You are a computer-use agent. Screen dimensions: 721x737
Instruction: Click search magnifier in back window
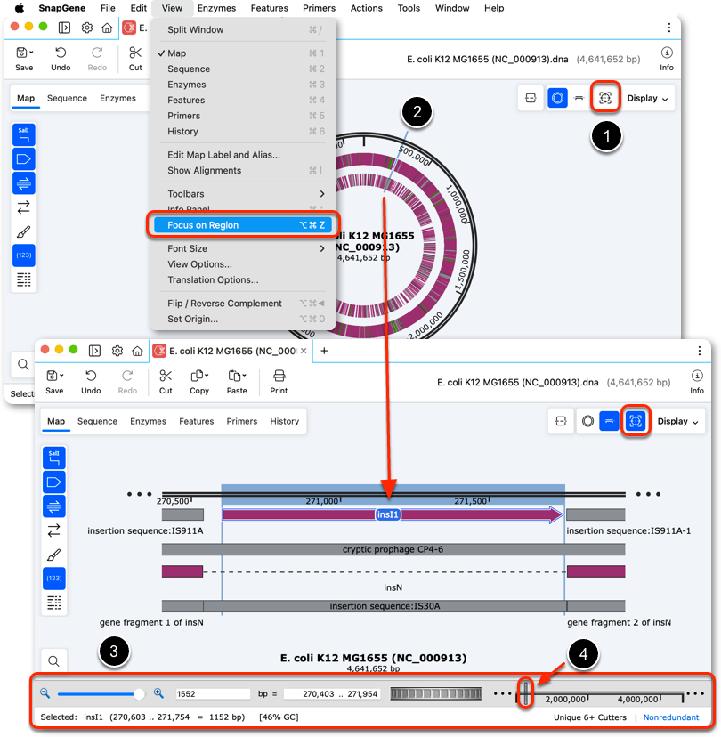23,364
